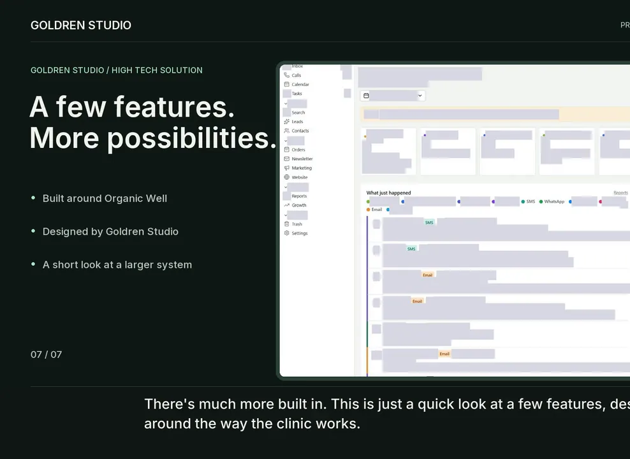Click the caption "around the way the clinic works."
The image size is (630, 459).
252,424
